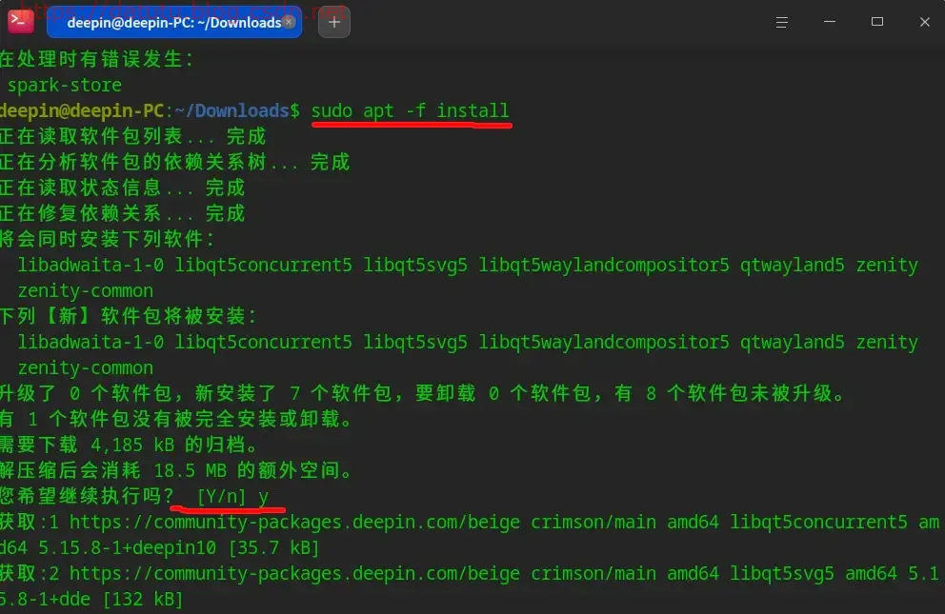Click '将会同时安装下列软件' line
945x614 pixels.
(108, 239)
